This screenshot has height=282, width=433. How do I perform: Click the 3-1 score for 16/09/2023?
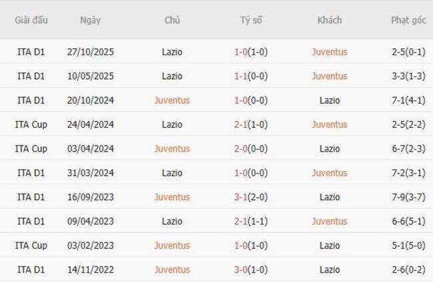(x=241, y=197)
